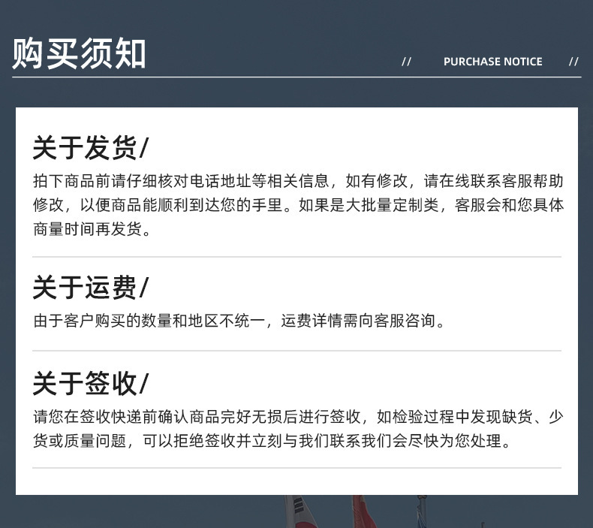This screenshot has width=593, height=528.
Task: Click the line 商量时间再发货。
Action: tap(92, 229)
